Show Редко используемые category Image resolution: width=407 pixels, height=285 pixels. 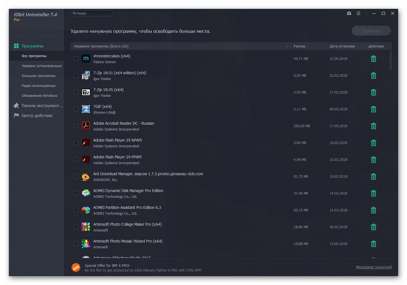tap(39, 86)
